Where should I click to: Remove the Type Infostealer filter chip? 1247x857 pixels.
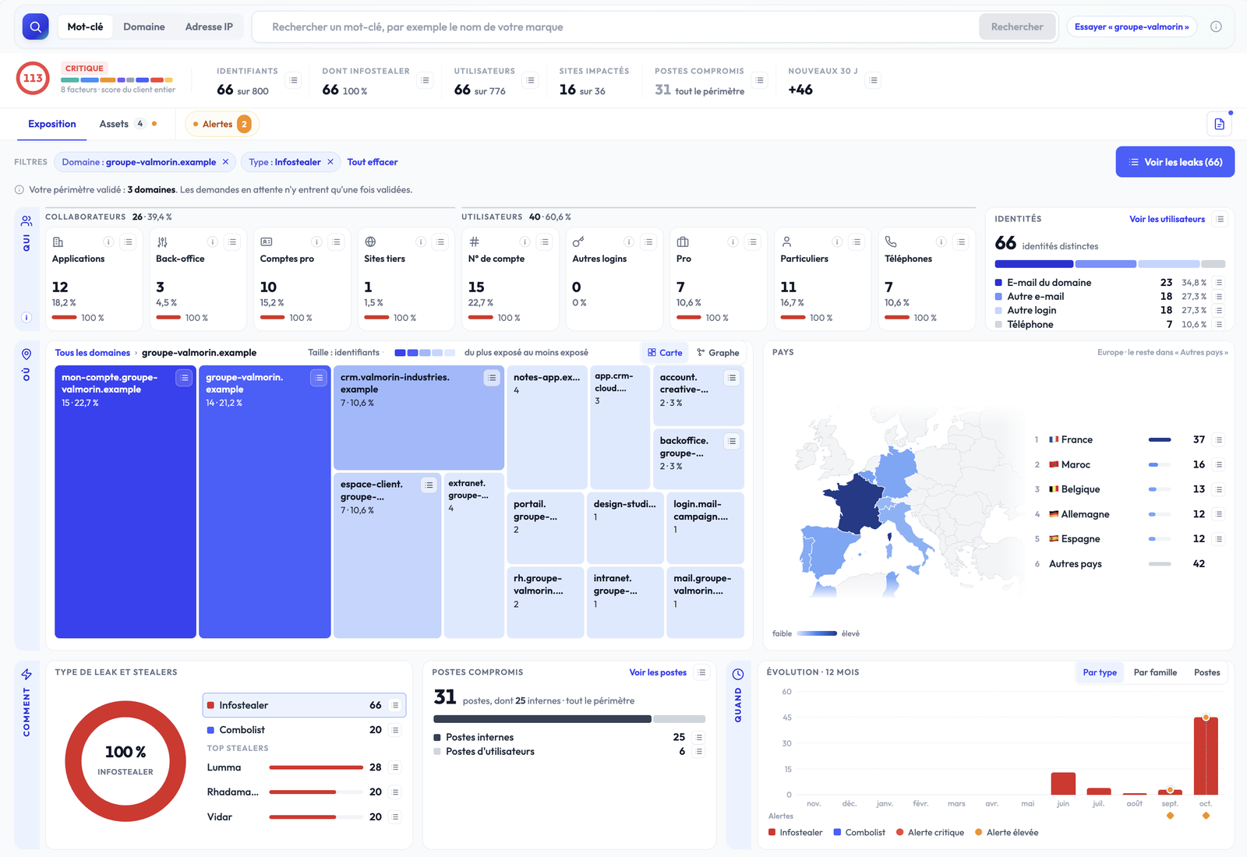click(x=330, y=162)
